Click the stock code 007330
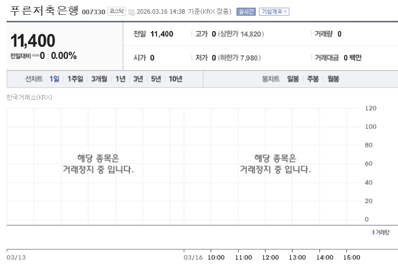Viewport: 398px width, 277px height. click(93, 12)
